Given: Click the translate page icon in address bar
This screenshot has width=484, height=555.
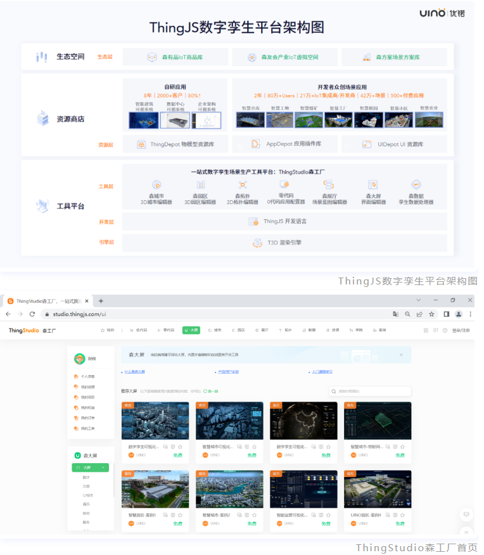Looking at the screenshot, I should click(395, 314).
